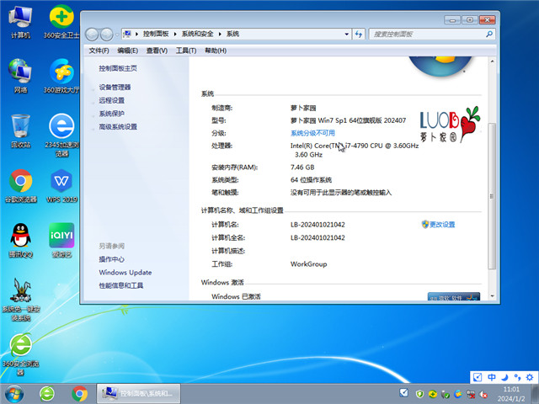539x404 pixels.
Task: Open 腾讯QQ penguin desktop icon
Action: [20, 241]
